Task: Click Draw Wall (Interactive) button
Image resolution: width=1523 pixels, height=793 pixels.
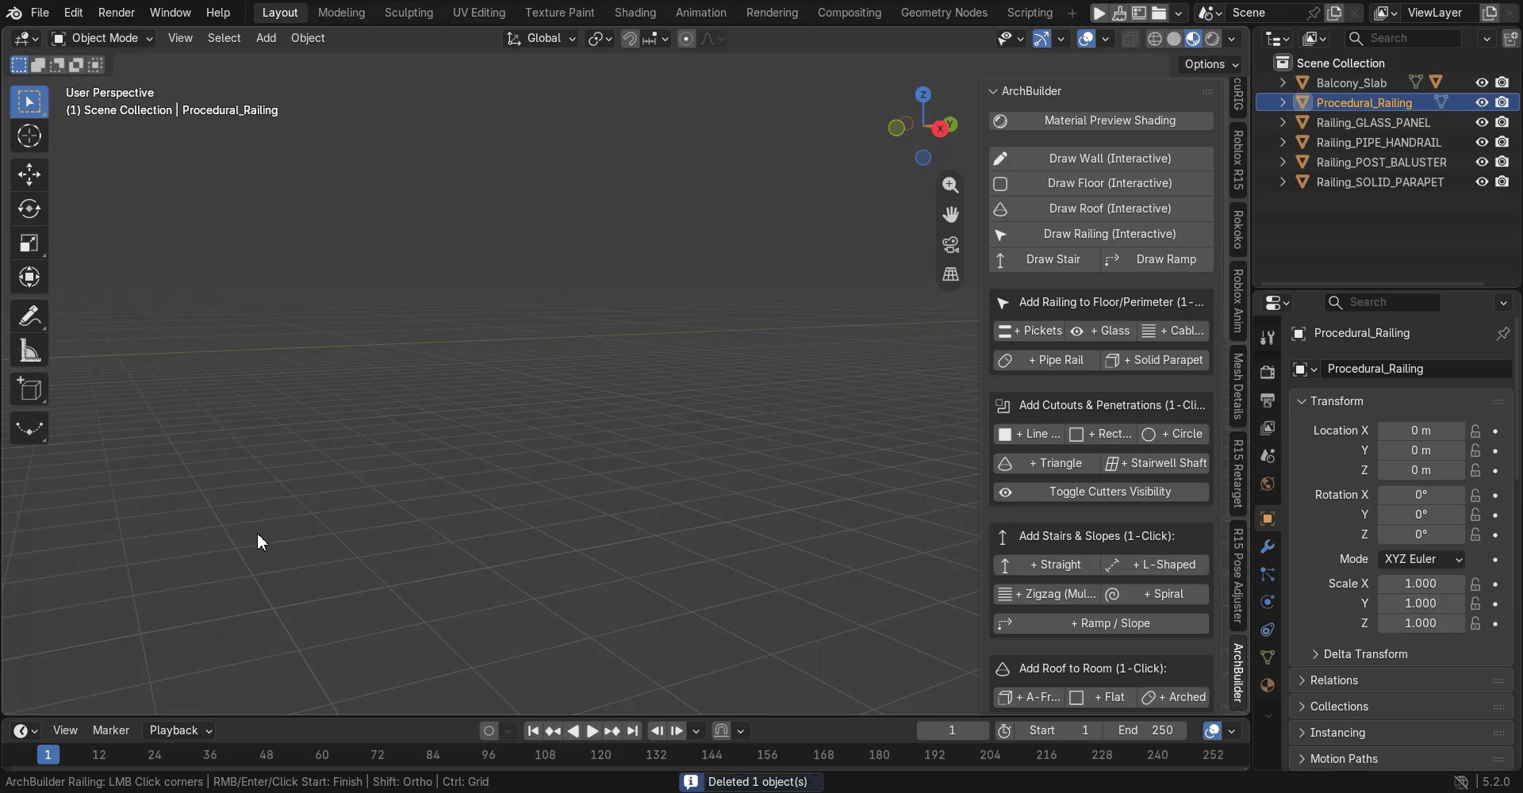Action: (x=1101, y=159)
